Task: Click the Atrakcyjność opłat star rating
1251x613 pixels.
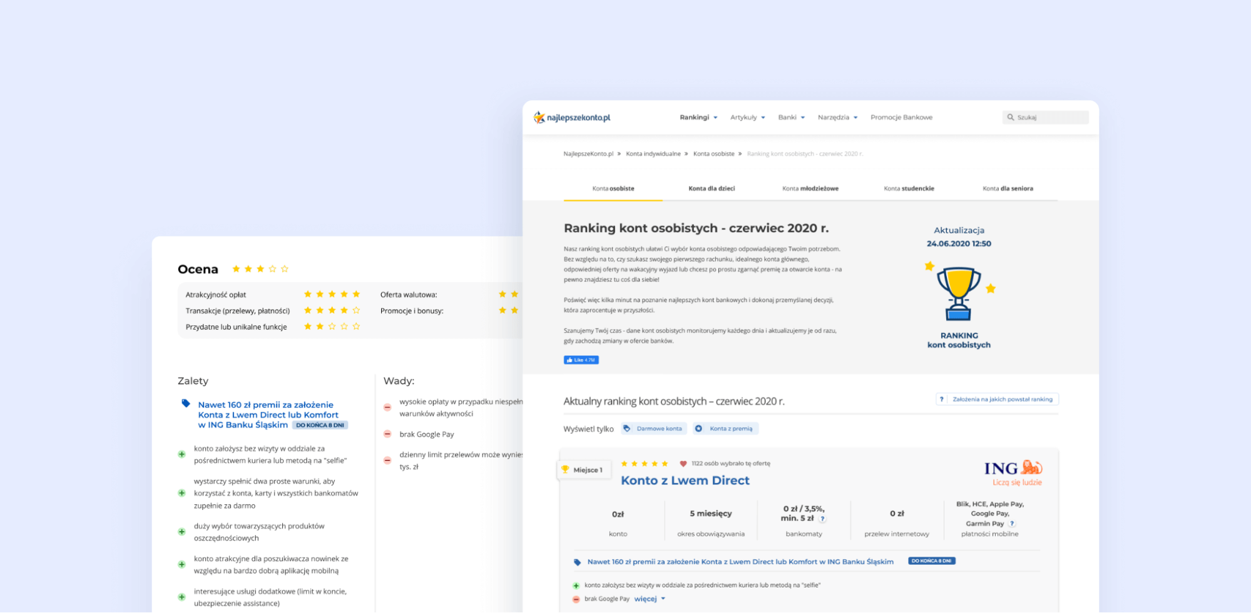Action: 332,294
